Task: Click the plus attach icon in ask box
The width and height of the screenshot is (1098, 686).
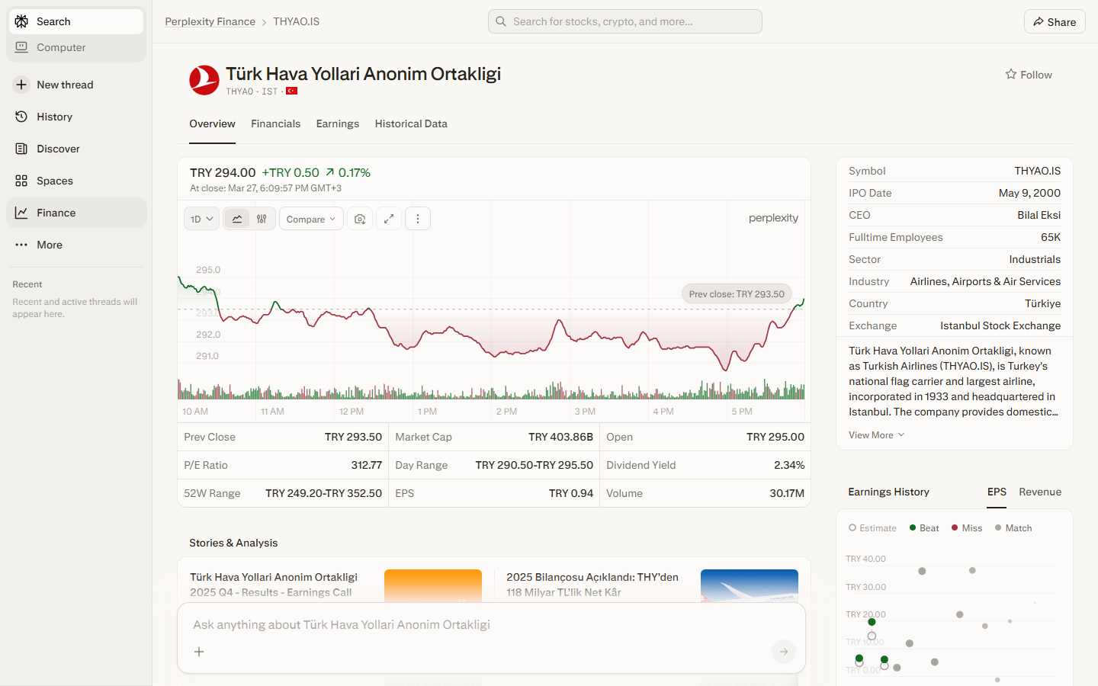Action: pos(199,652)
